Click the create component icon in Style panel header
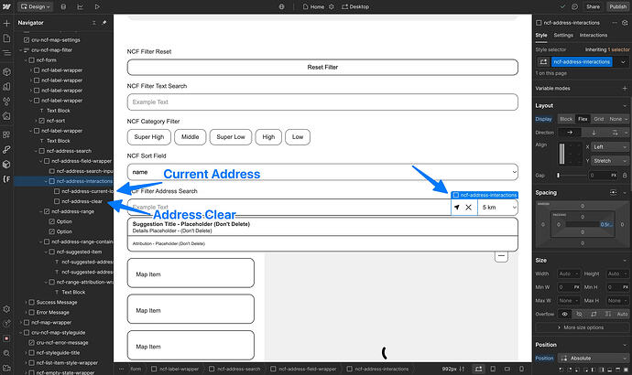632x375 pixels. (625, 23)
